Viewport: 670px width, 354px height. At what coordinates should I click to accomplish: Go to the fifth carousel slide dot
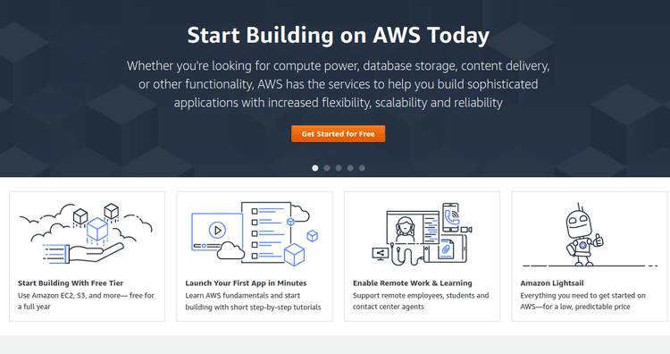point(362,168)
